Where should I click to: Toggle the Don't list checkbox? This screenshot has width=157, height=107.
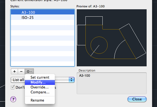(x=13, y=87)
